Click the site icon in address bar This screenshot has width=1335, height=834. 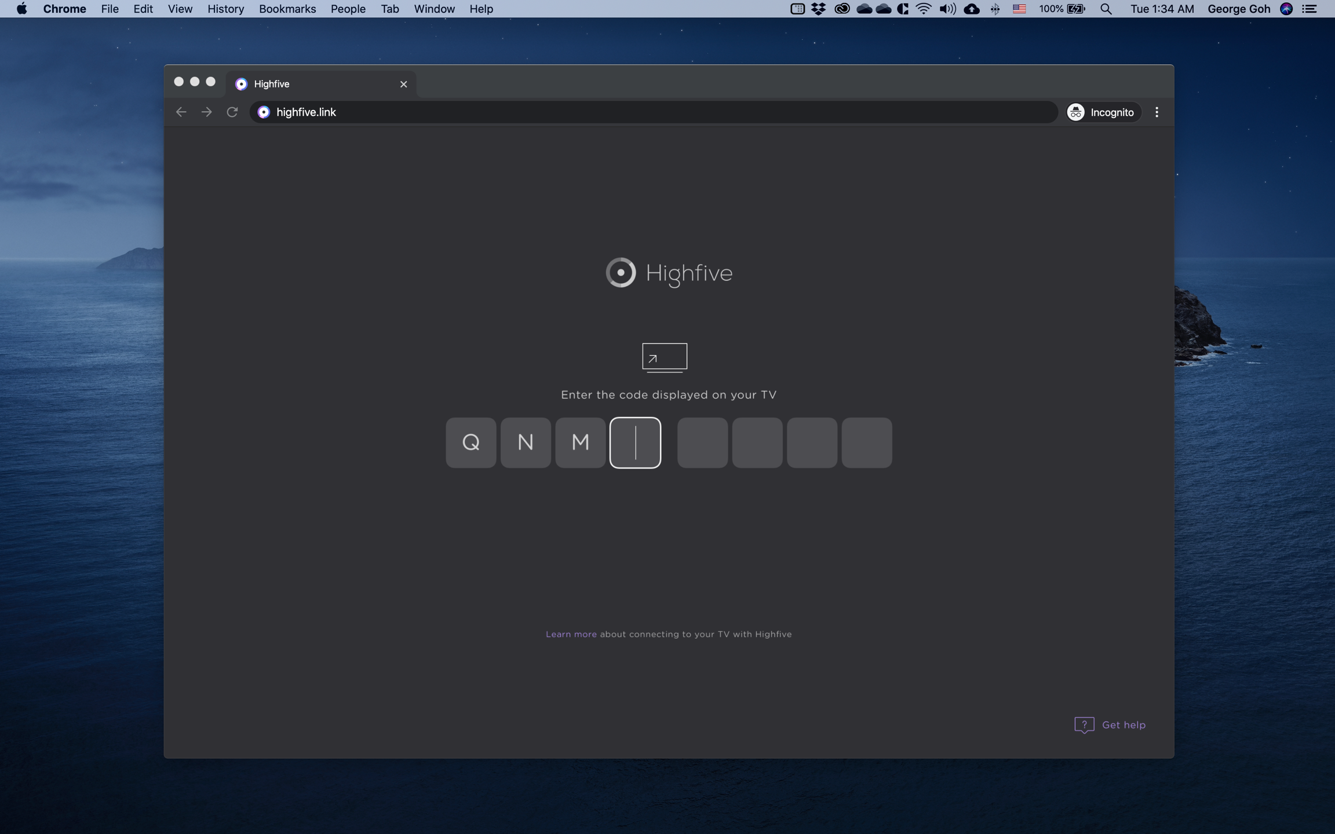coord(263,112)
